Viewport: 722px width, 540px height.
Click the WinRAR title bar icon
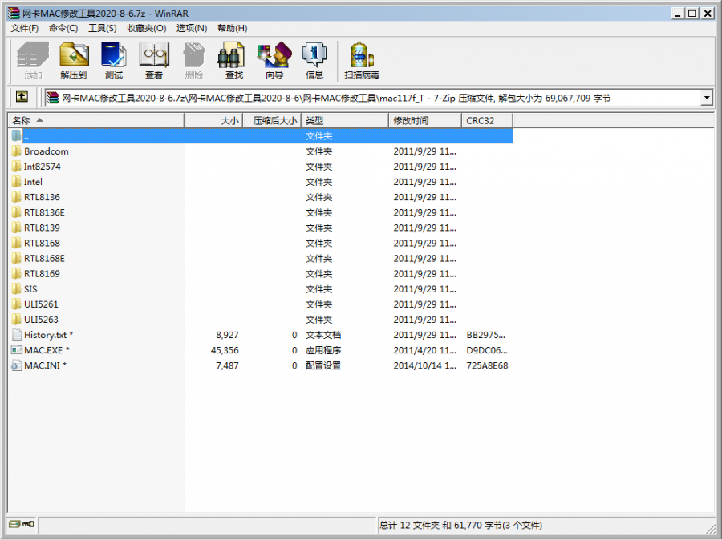pos(14,13)
